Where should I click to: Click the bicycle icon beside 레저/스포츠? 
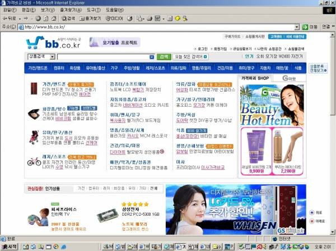tap(34, 162)
